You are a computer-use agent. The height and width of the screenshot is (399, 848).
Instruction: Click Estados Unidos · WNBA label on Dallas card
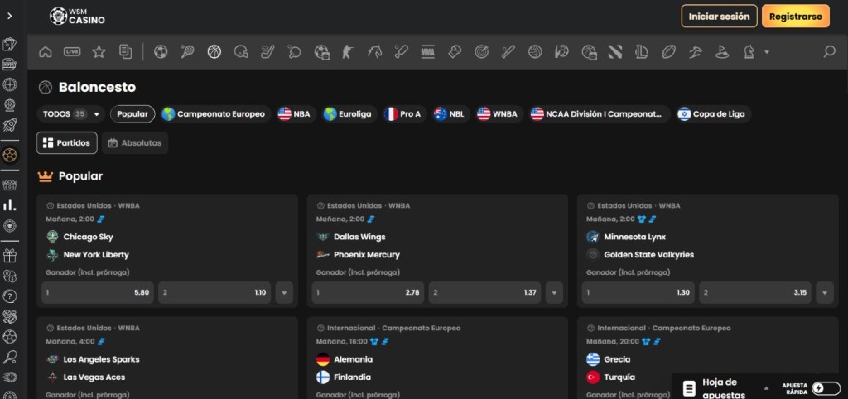[x=369, y=205]
